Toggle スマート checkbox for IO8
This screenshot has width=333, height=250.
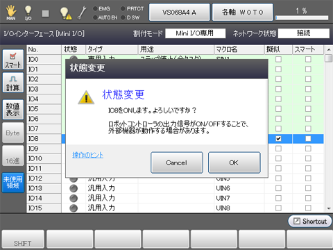coord(308,139)
